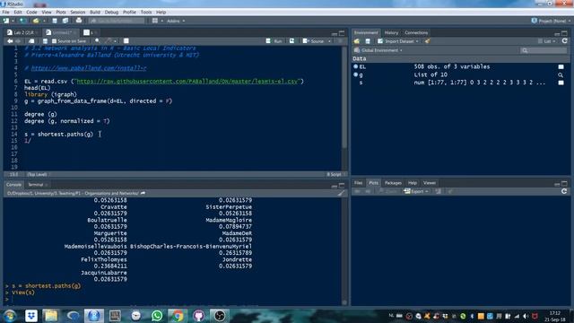Open the Global Environment dropdown
This screenshot has width=574, height=323.
(378, 50)
